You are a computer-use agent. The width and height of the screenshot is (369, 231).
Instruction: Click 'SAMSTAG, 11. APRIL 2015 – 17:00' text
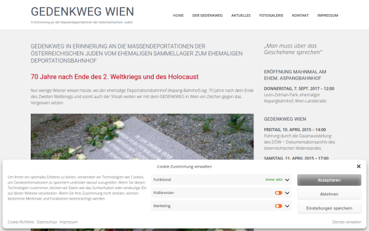point(296,158)
